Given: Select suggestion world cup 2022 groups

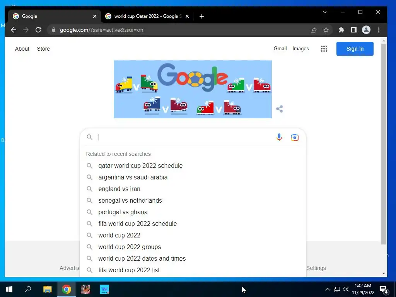Looking at the screenshot, I should point(193,247).
